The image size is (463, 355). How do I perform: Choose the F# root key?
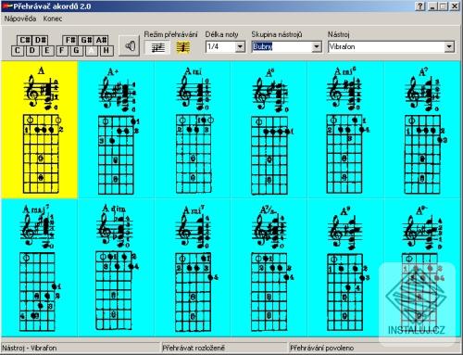(70, 40)
